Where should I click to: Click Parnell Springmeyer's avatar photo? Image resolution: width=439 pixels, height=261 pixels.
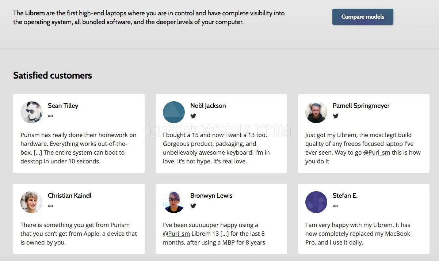coord(316,112)
